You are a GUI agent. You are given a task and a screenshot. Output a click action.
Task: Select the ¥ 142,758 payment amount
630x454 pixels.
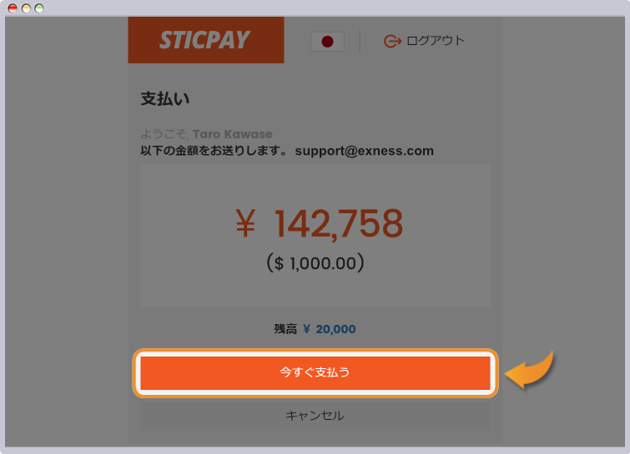(x=319, y=223)
